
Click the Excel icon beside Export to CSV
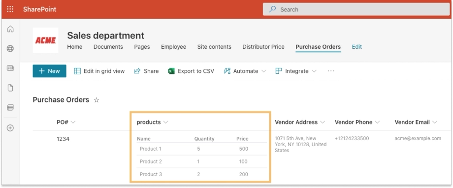(x=171, y=71)
